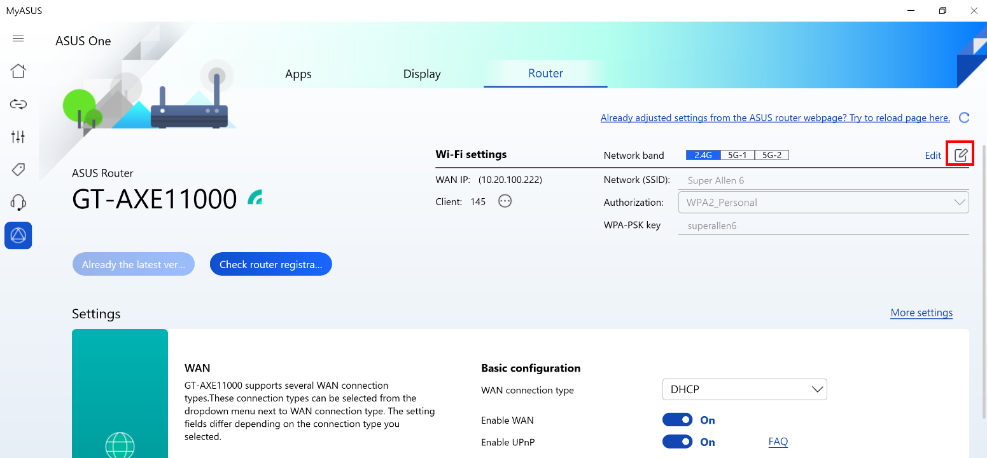
Task: Open the WAN connection type DHCP dropdown
Action: click(x=745, y=389)
